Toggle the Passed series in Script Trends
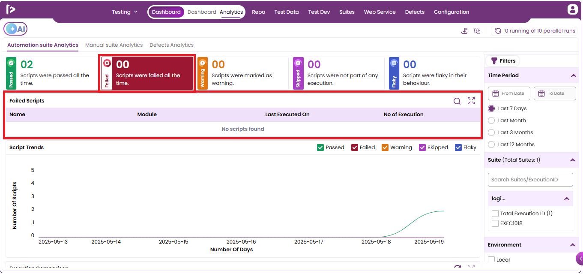The image size is (583, 274). (320, 148)
